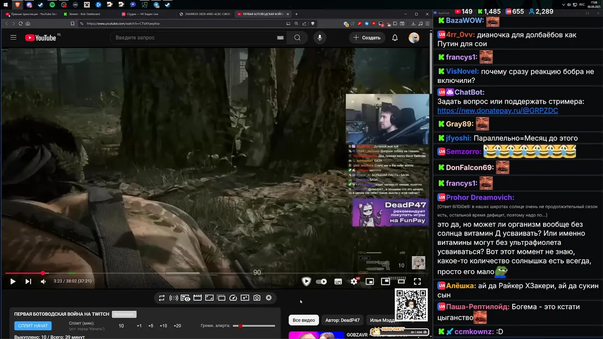Click the СПЛИТ НАЧАТ button
The image size is (603, 339).
[33, 326]
